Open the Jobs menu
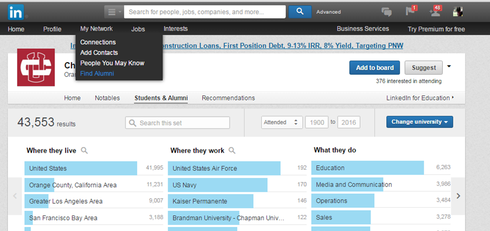This screenshot has width=490, height=231. tap(138, 29)
